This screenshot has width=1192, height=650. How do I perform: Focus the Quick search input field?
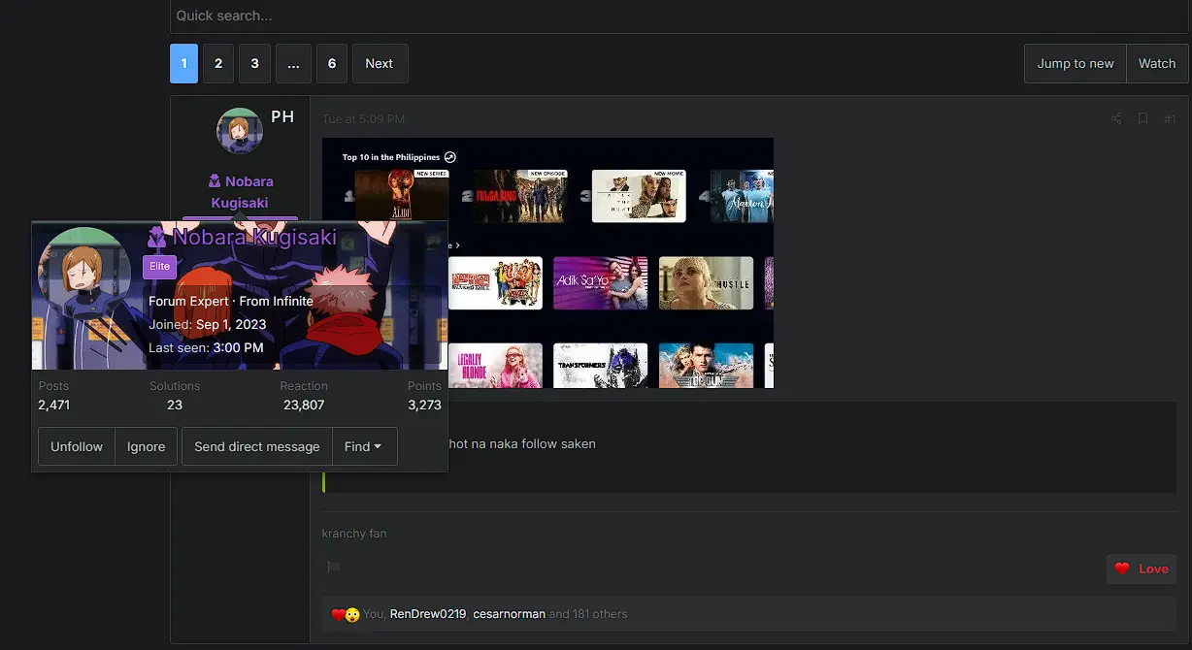(679, 16)
